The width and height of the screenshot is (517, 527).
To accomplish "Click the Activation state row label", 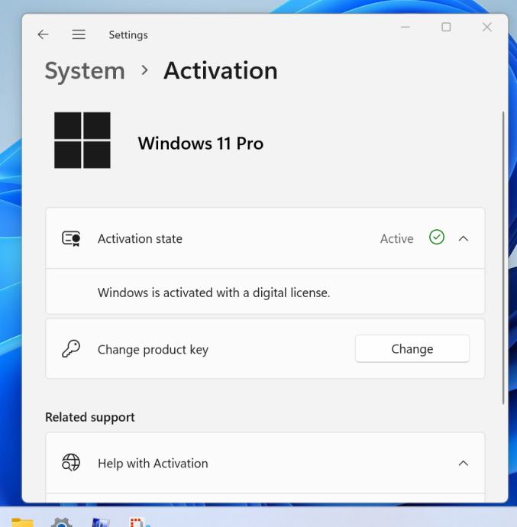I will [140, 238].
